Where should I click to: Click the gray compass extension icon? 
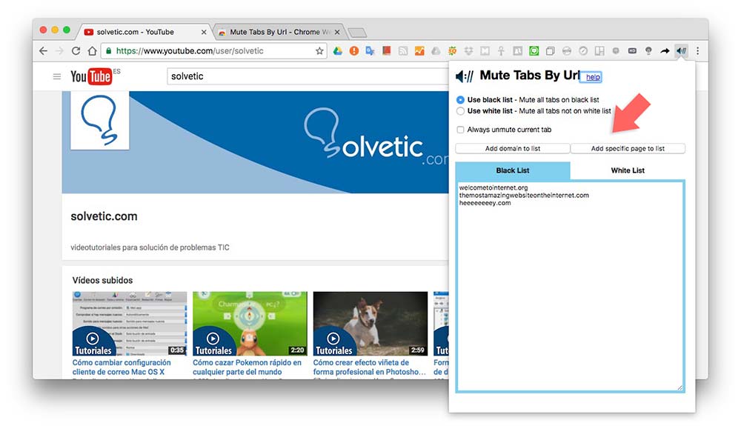click(583, 51)
